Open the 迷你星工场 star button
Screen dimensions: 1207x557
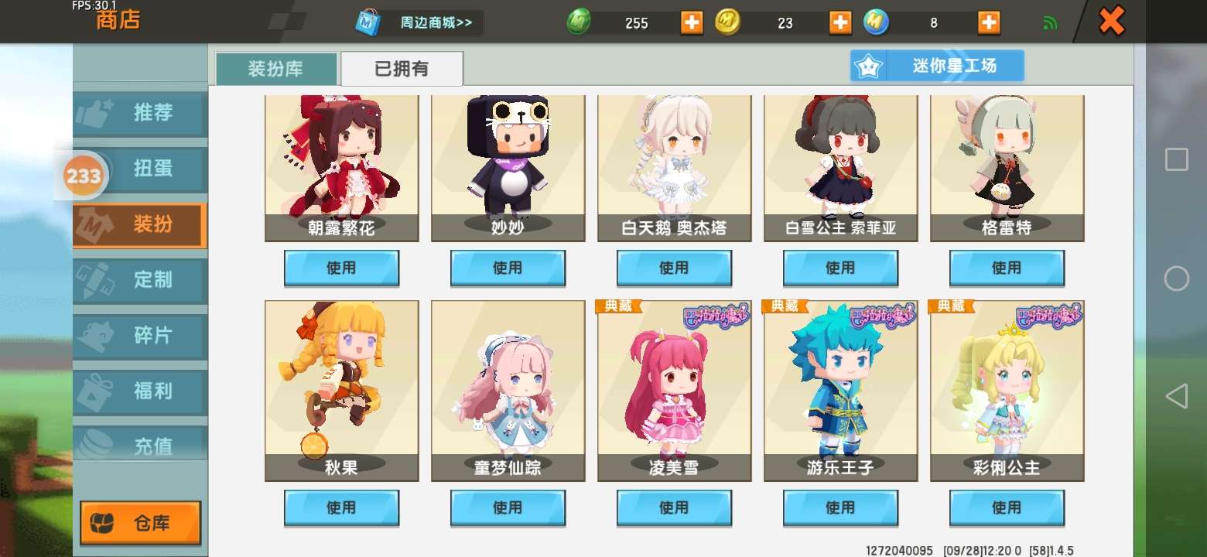point(937,66)
